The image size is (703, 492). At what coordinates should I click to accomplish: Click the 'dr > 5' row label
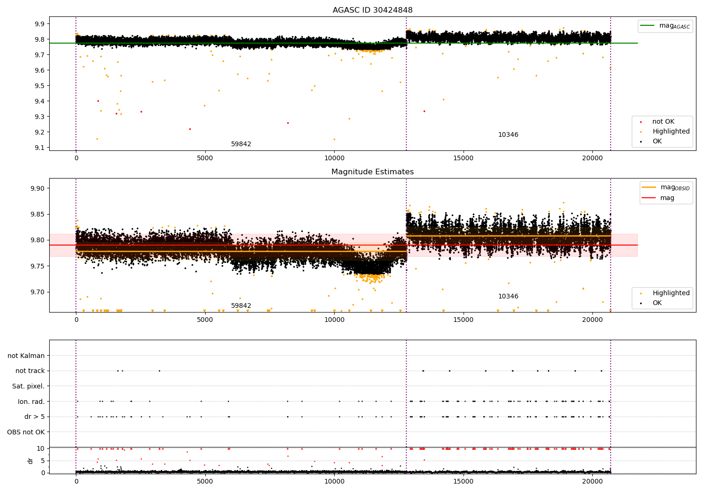pos(35,417)
